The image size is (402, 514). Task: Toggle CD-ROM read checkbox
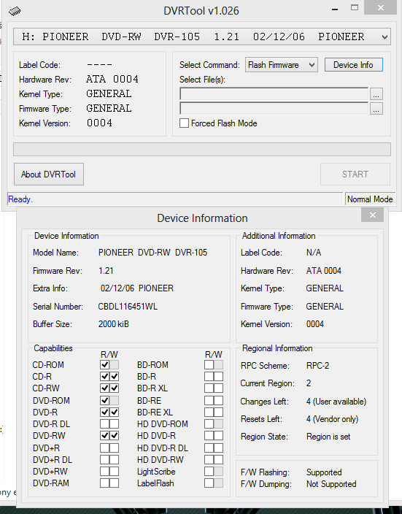105,364
